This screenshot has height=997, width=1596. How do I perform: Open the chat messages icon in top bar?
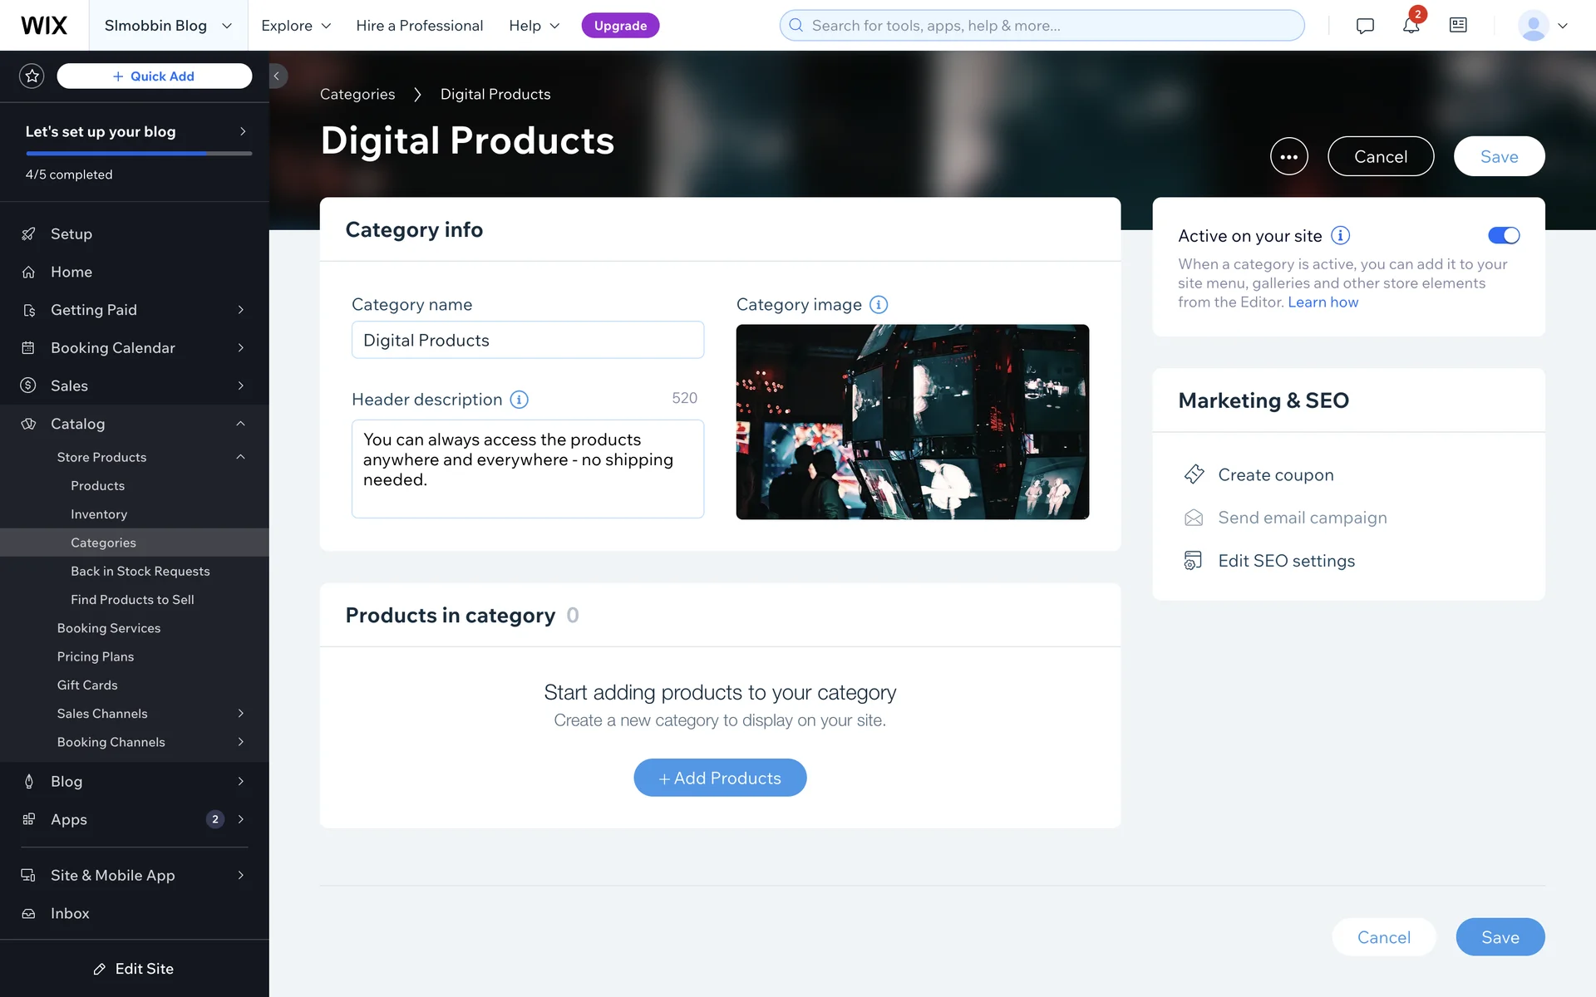(x=1364, y=26)
